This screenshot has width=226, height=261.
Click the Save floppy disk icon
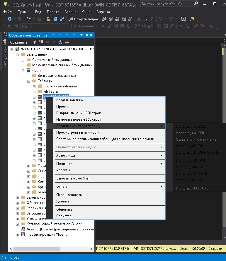pyautogui.click(x=55, y=19)
